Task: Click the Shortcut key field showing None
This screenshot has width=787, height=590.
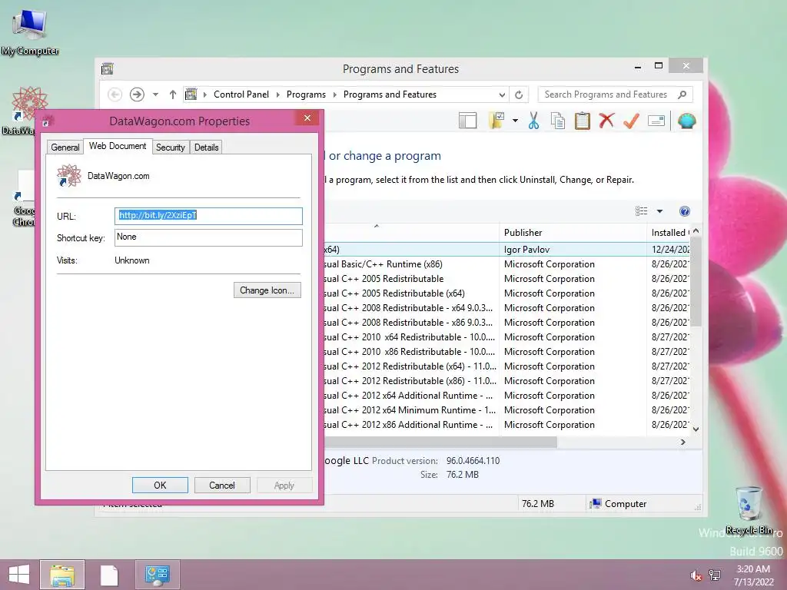Action: [x=208, y=237]
